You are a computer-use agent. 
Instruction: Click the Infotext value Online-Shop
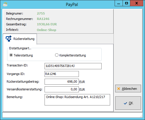tap(47, 30)
